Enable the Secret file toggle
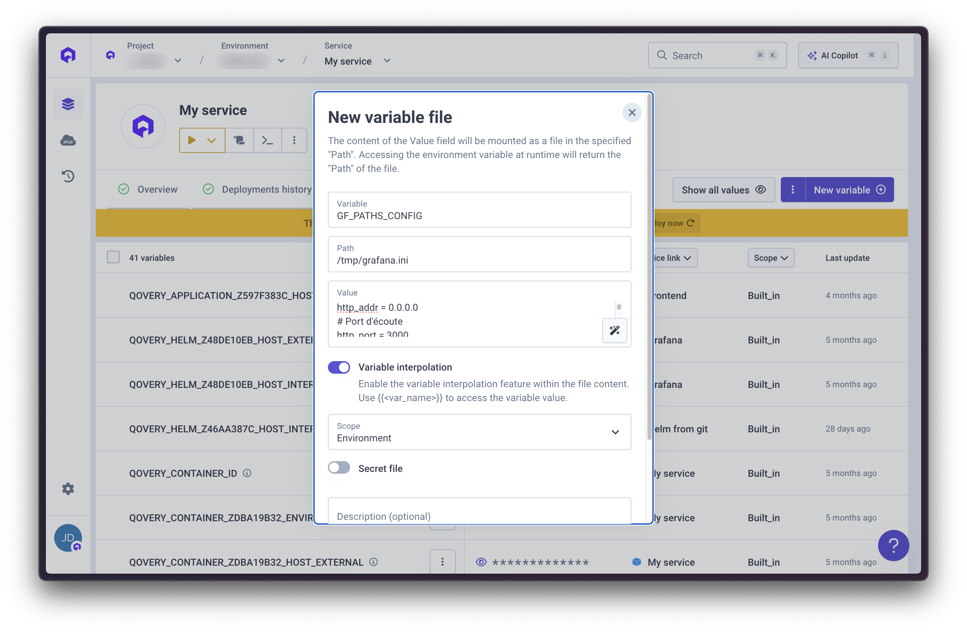 pos(339,468)
